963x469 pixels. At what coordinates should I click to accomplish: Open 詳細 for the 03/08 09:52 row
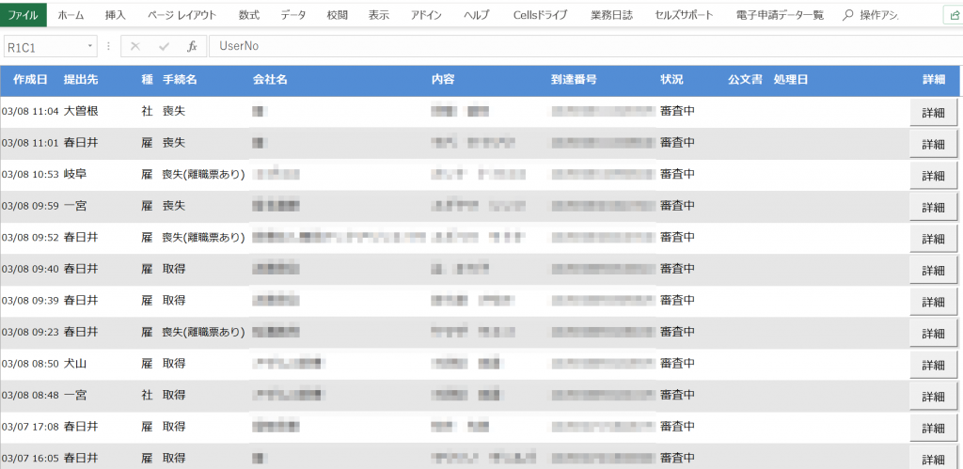click(934, 239)
